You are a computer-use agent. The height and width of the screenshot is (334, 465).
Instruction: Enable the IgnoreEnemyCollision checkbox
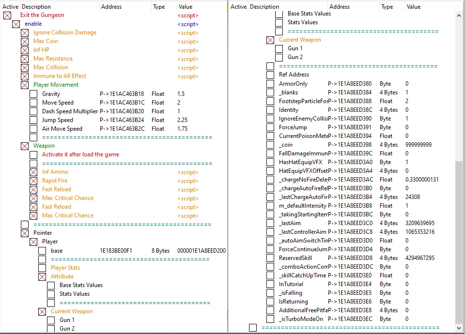pyautogui.click(x=270, y=119)
